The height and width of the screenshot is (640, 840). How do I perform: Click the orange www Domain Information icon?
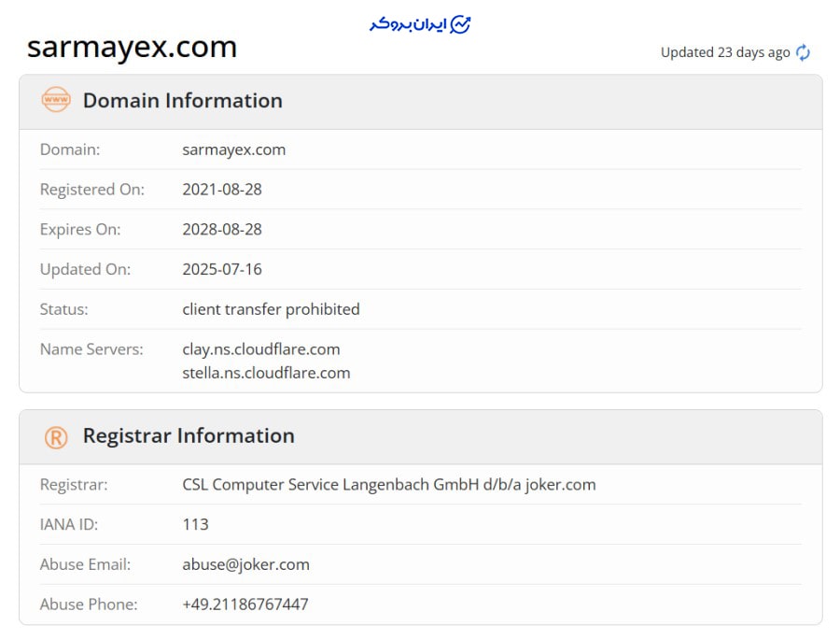[x=56, y=100]
